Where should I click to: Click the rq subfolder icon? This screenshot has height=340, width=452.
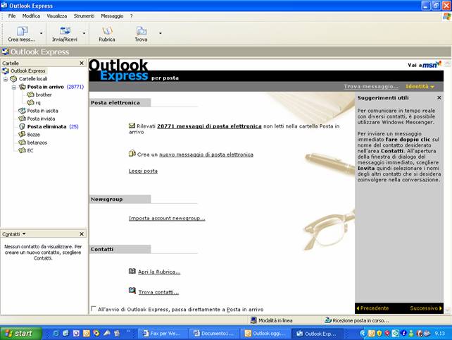(30, 102)
